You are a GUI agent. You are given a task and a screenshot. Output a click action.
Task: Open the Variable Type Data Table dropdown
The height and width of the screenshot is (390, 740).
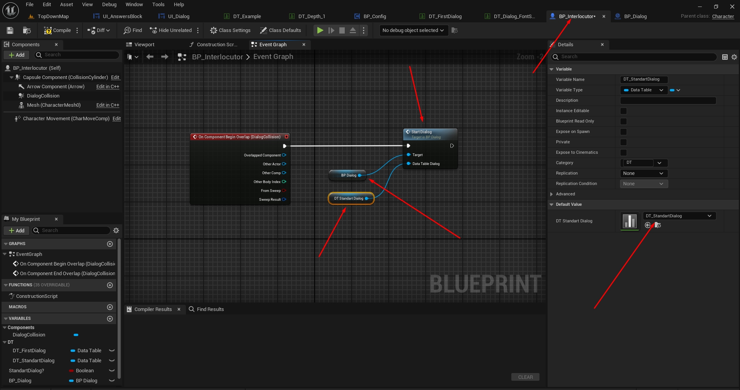point(643,90)
